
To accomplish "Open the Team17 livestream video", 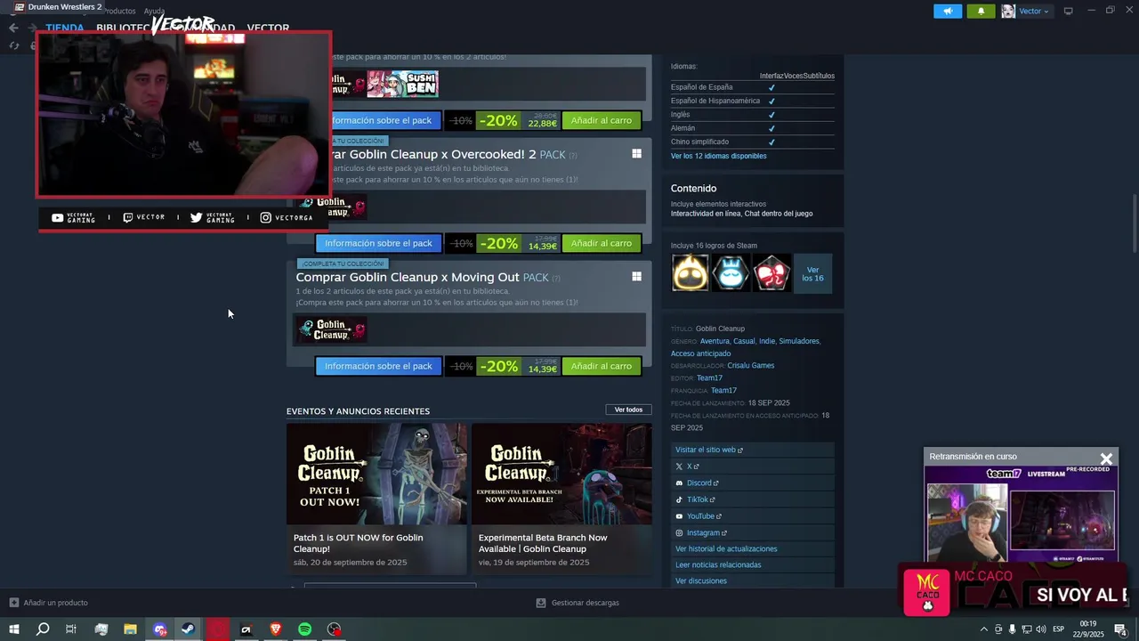I will [x=1021, y=515].
